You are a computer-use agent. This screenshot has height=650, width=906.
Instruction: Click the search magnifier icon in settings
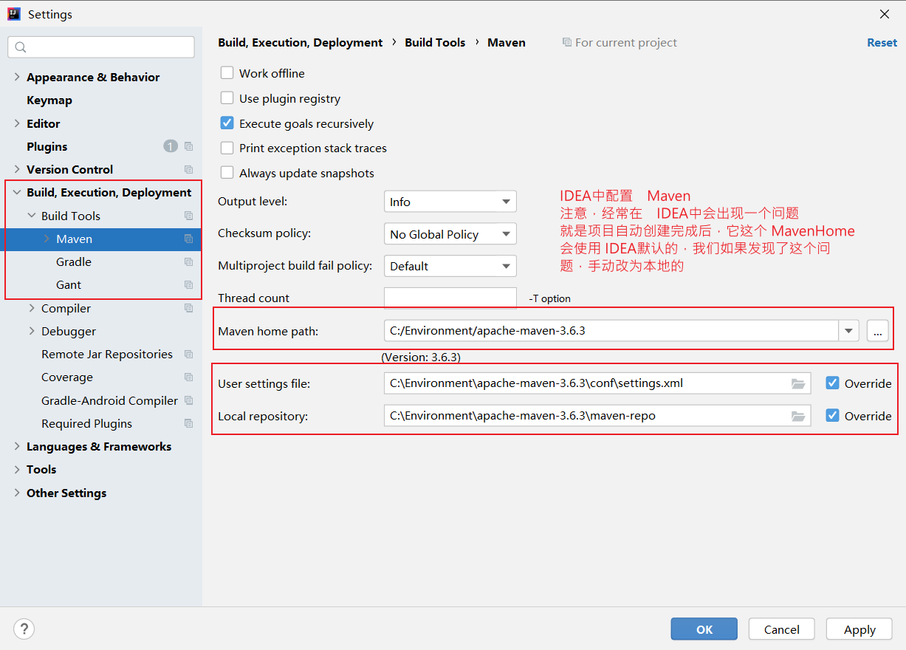click(x=21, y=47)
